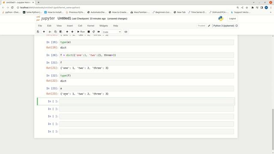Click the Jupyter logo
The height and width of the screenshot is (154, 274).
(45, 18)
